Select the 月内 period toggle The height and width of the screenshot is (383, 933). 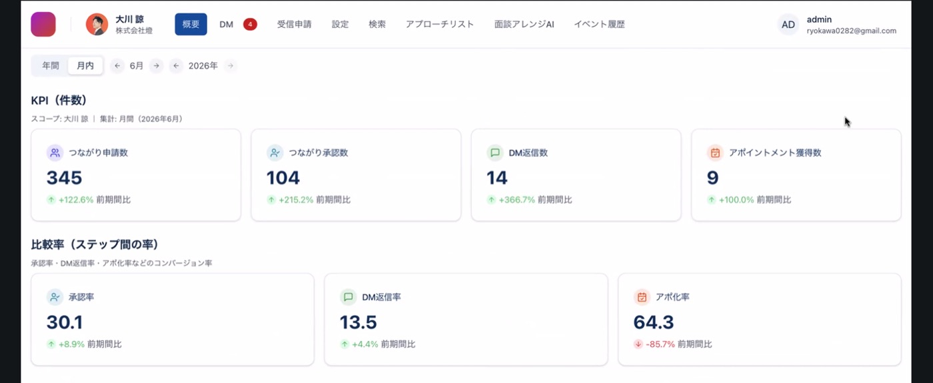(x=85, y=66)
